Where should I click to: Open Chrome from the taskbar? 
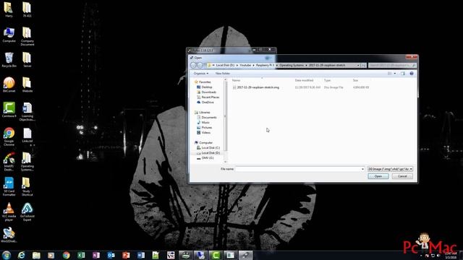(66, 255)
